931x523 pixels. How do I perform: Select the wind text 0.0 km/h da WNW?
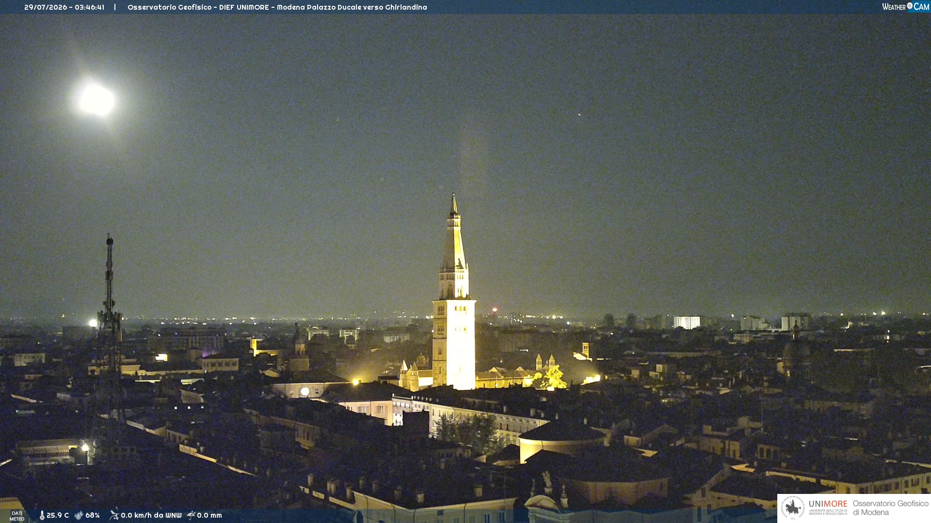click(151, 515)
